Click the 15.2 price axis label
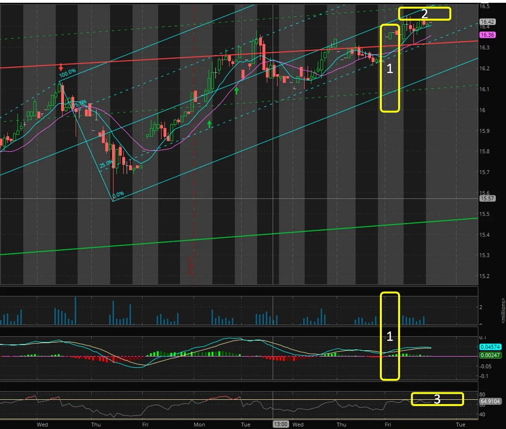This screenshot has height=429, width=506. click(x=484, y=276)
